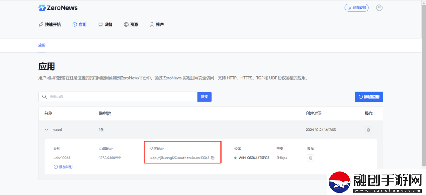
Task: Click the youxi application name
Action: 58,130
